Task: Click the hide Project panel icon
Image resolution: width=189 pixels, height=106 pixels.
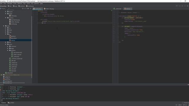Action: 31,9
